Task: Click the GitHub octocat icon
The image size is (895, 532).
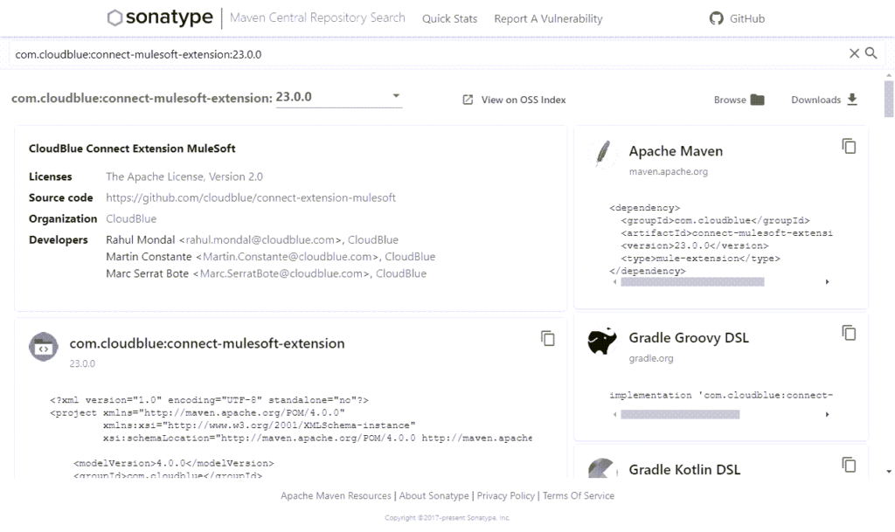Action: pos(717,18)
